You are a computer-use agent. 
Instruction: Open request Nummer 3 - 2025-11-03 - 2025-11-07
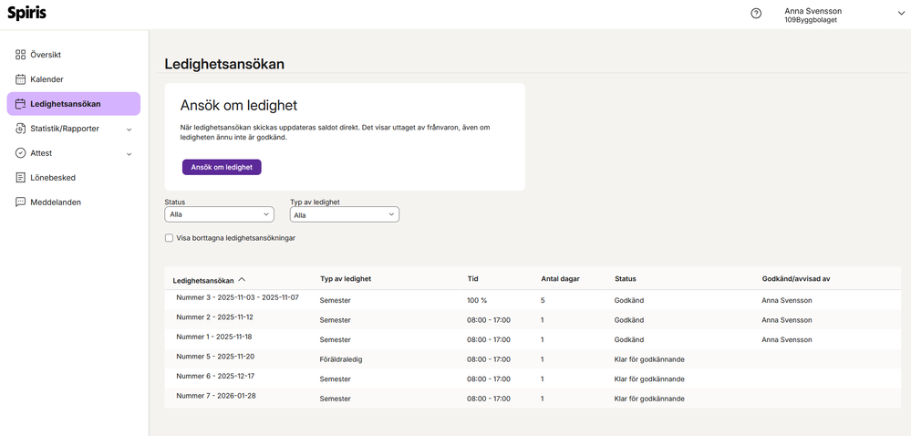pyautogui.click(x=237, y=297)
